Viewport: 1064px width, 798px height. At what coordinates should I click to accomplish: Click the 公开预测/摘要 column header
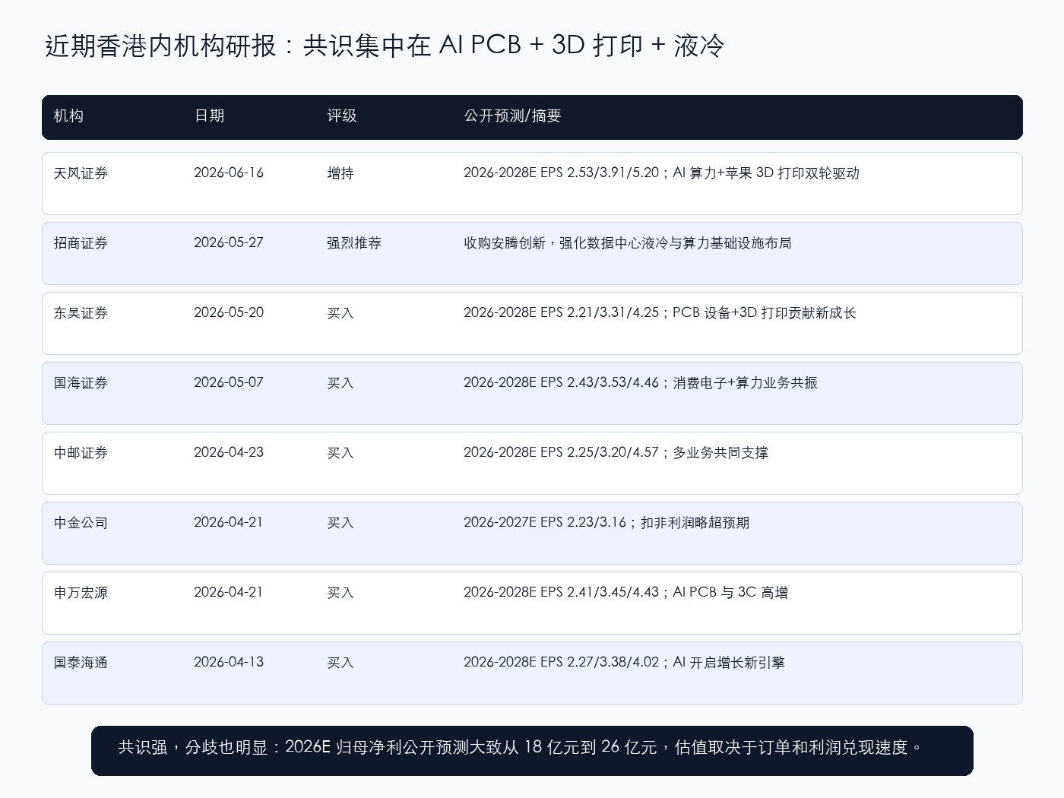click(x=512, y=116)
